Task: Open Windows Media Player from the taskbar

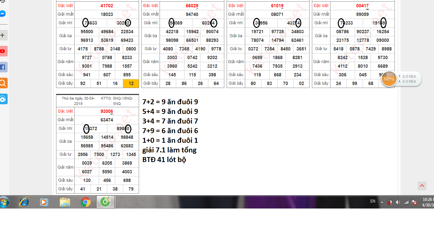Action: click(44, 202)
